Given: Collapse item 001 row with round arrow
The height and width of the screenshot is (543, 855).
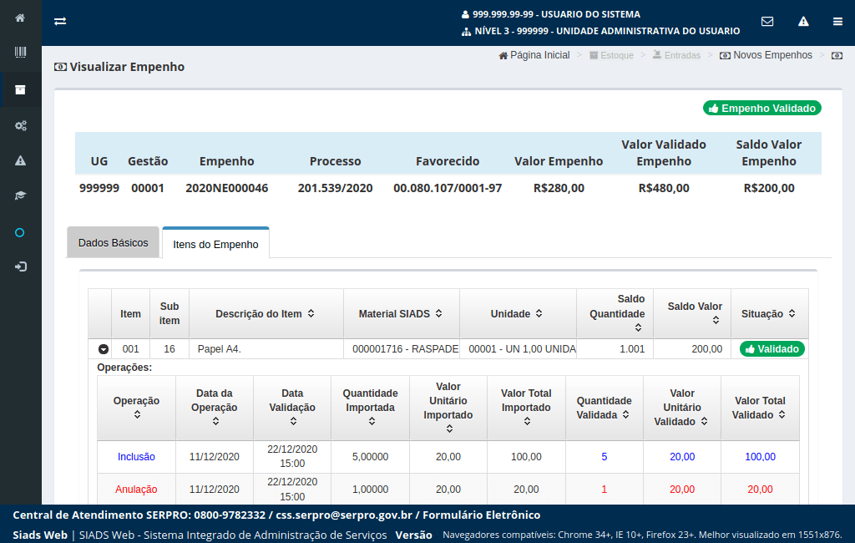Looking at the screenshot, I should click(103, 349).
